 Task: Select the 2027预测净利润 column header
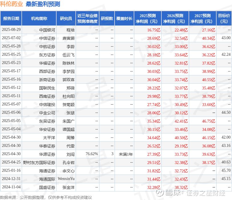coord(203,19)
